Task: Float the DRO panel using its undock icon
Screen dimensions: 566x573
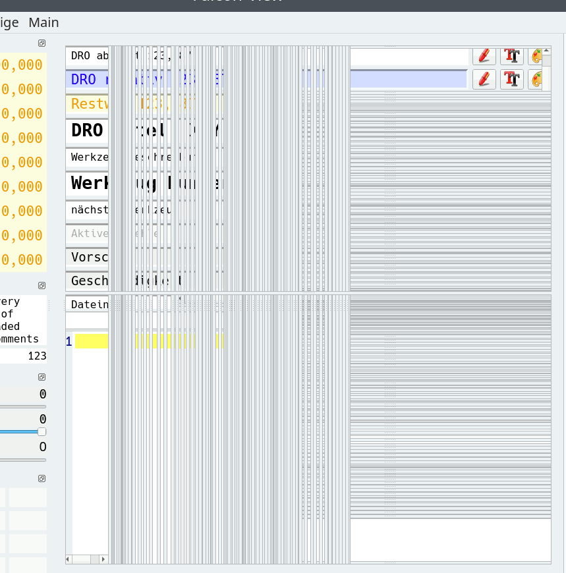Action: pos(42,43)
